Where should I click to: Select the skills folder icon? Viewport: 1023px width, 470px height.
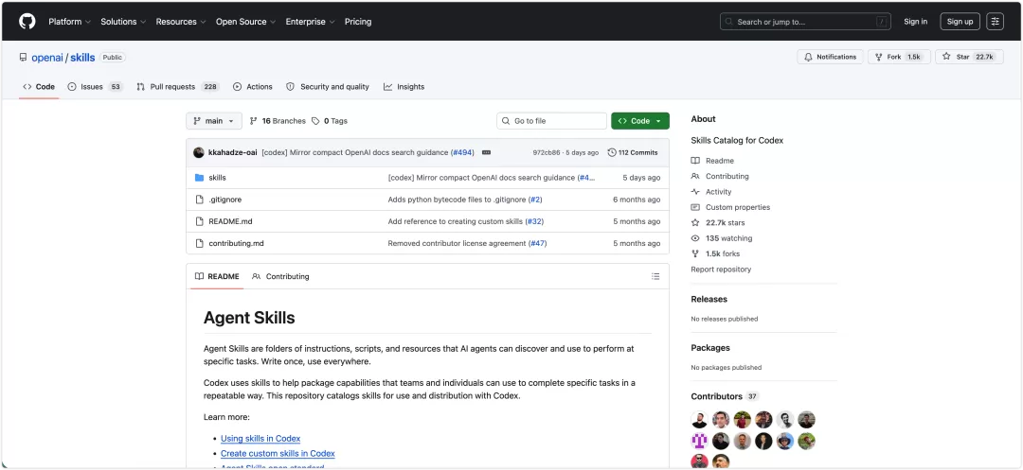tap(200, 178)
